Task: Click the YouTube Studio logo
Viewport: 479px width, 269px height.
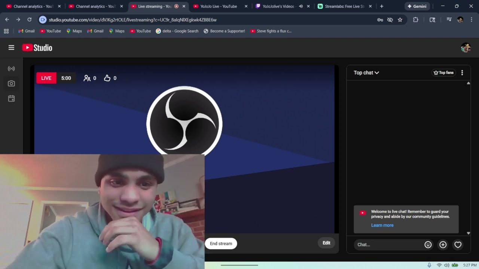Action: (x=37, y=47)
